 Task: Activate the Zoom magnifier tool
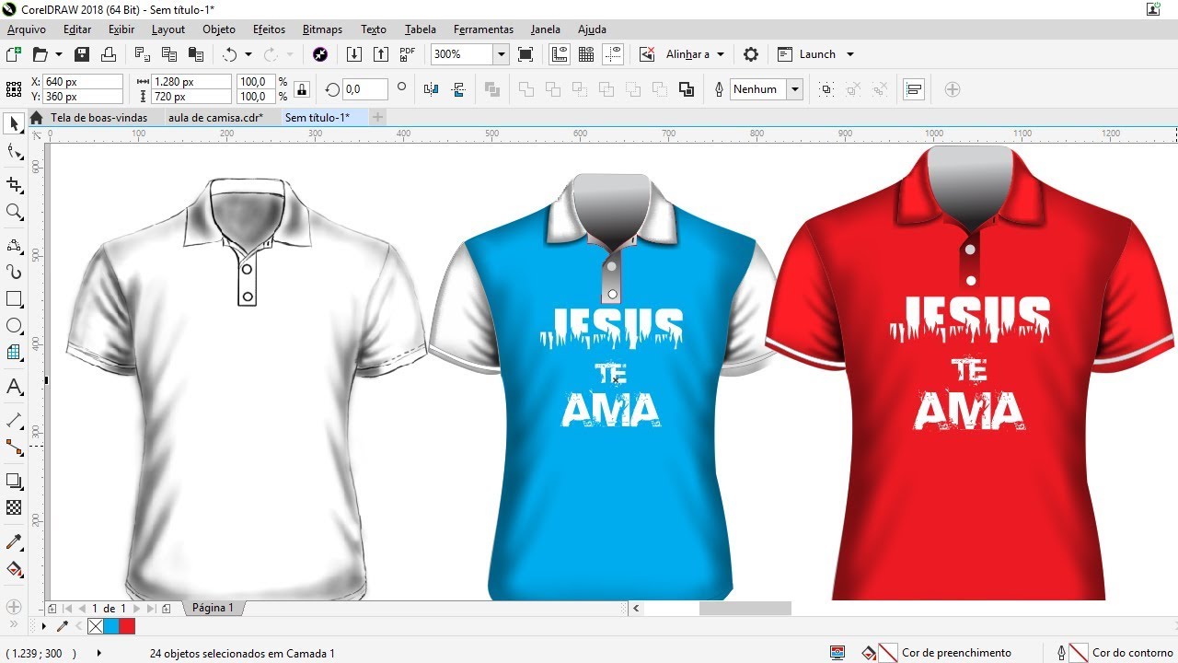click(x=14, y=212)
